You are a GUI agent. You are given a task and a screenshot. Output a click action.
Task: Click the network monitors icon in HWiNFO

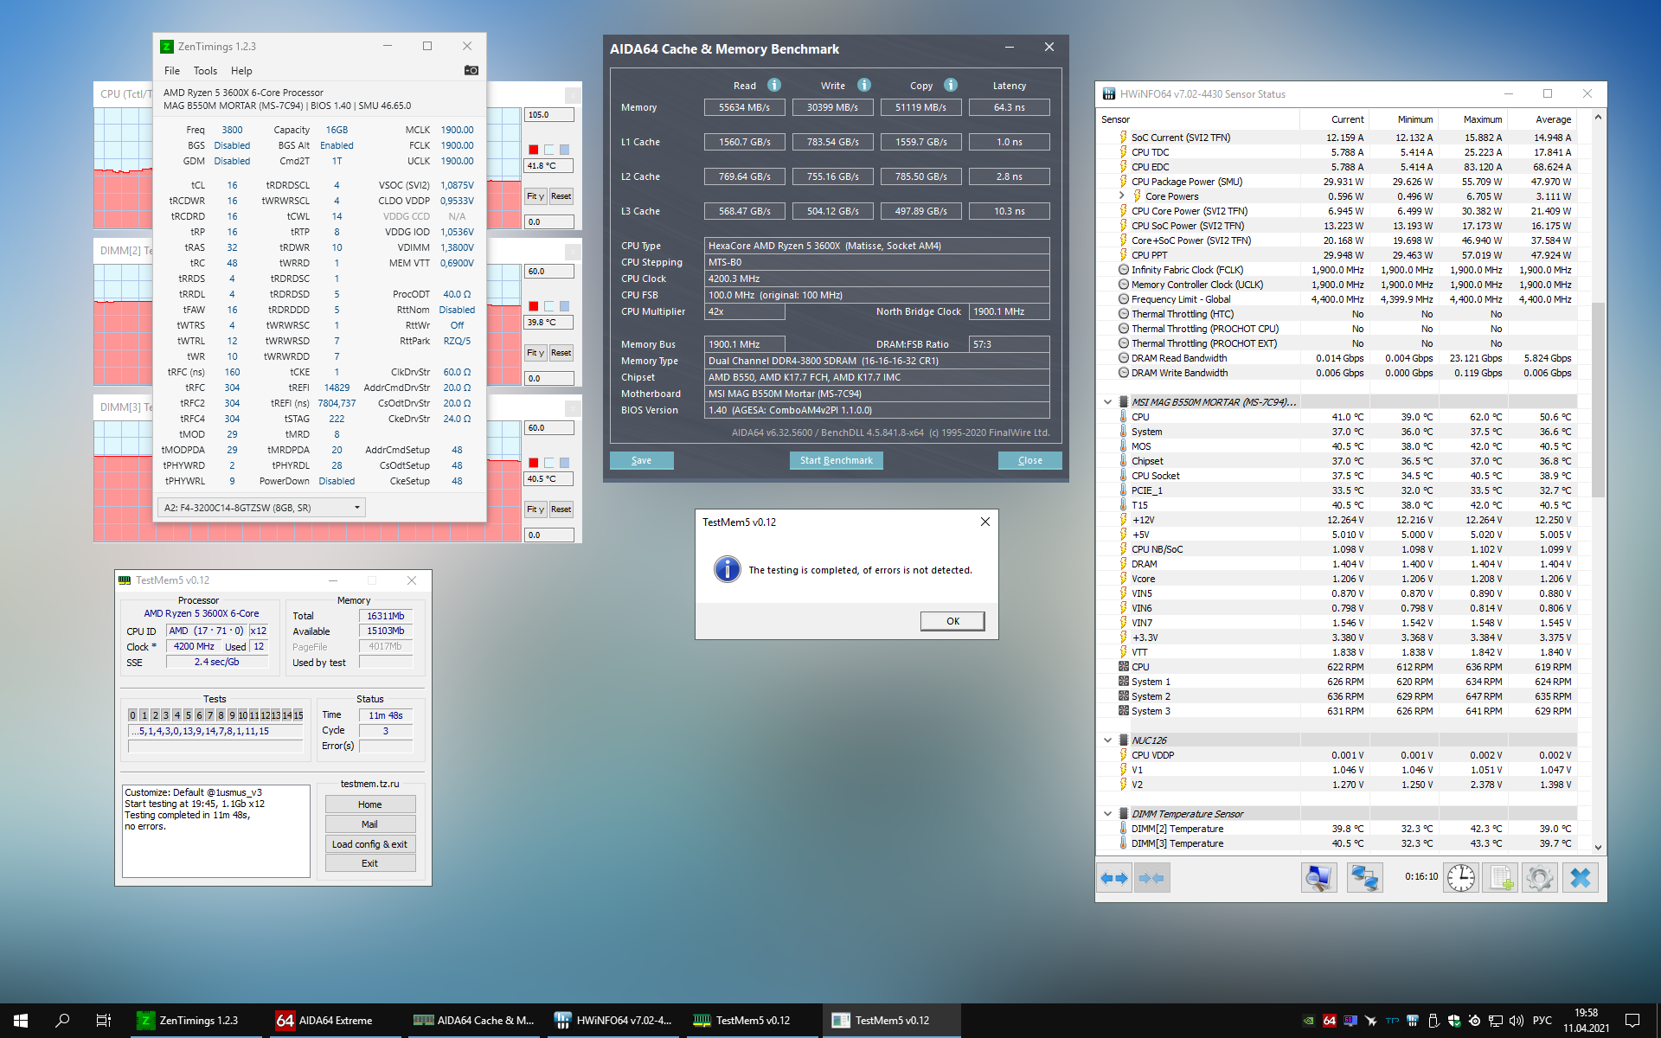tap(1364, 878)
